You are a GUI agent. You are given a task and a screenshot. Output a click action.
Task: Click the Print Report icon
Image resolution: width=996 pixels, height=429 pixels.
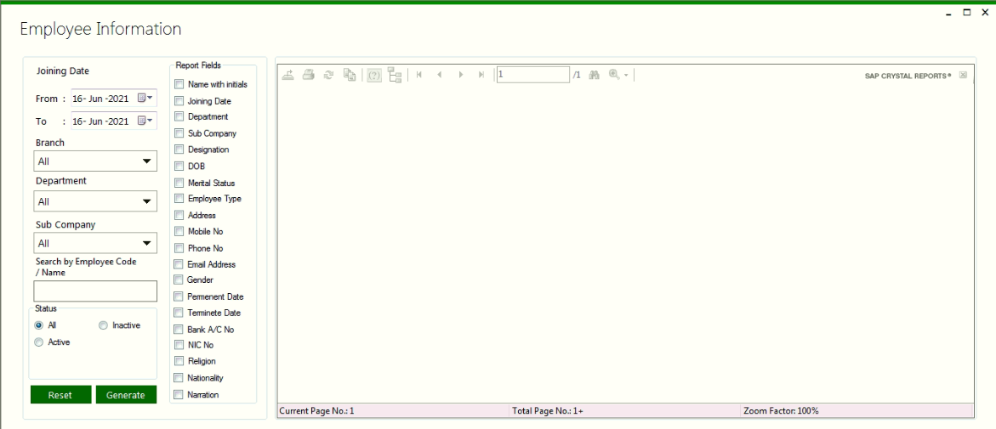(309, 75)
